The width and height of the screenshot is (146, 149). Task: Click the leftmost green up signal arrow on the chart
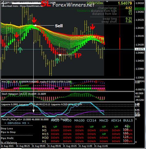pyautogui.click(x=7, y=48)
